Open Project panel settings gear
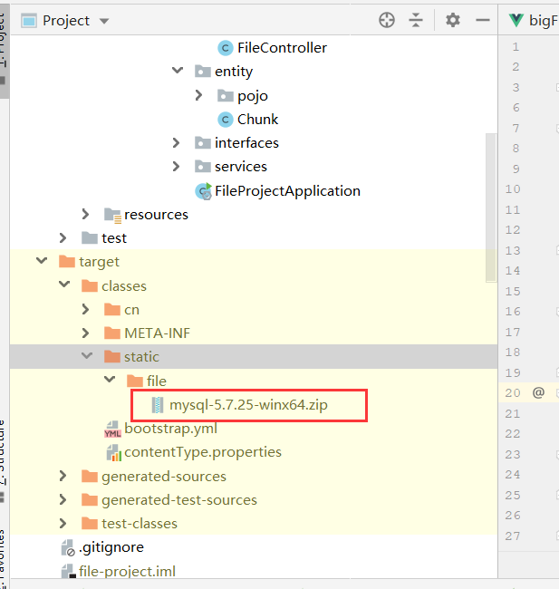559x589 pixels. click(453, 20)
